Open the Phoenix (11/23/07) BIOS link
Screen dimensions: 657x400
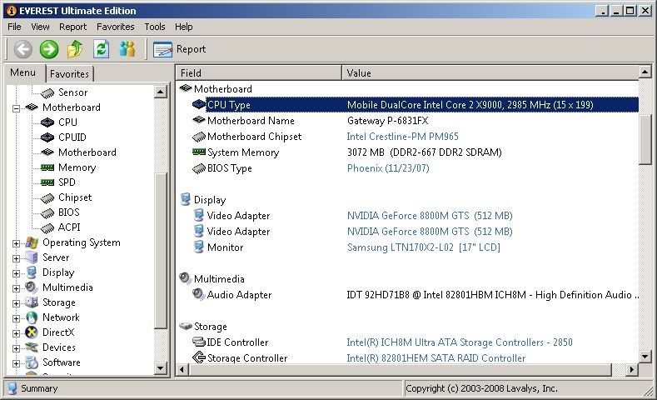(x=388, y=168)
